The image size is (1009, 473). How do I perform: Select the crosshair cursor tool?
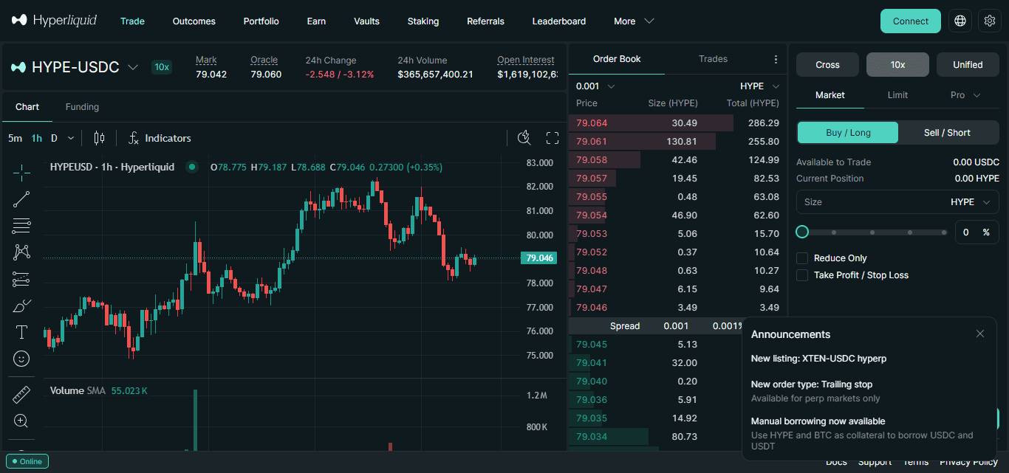coord(21,173)
